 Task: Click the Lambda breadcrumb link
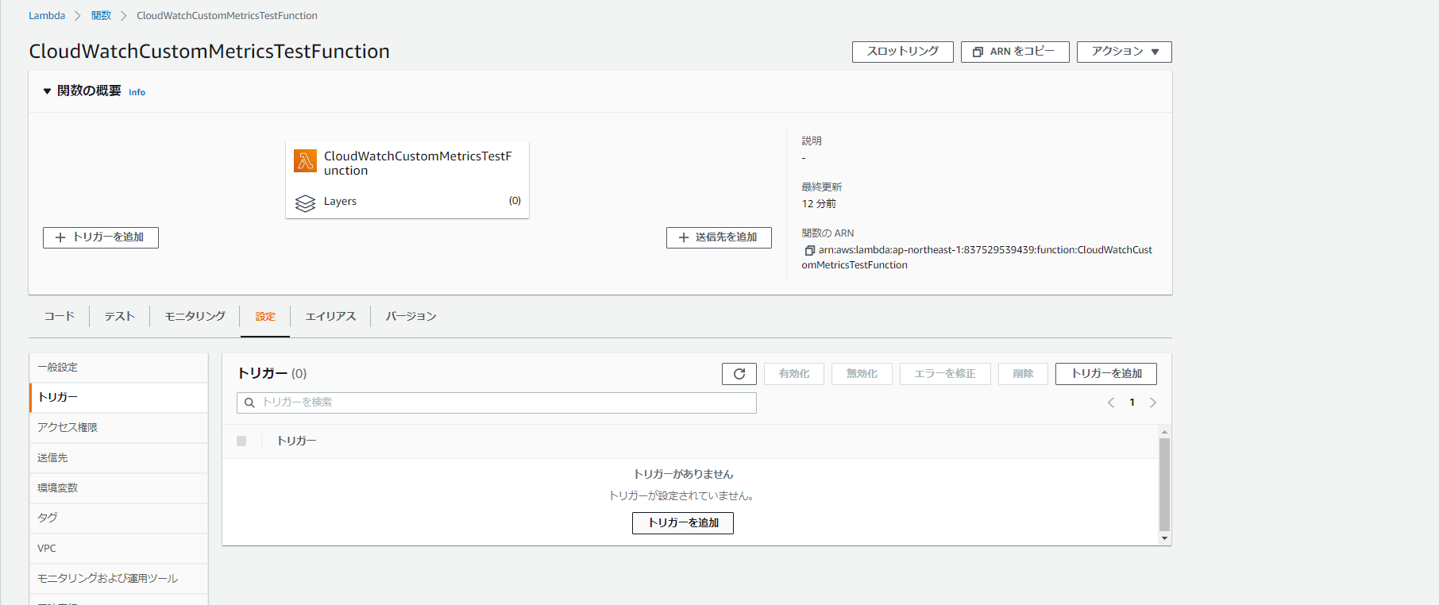(47, 15)
